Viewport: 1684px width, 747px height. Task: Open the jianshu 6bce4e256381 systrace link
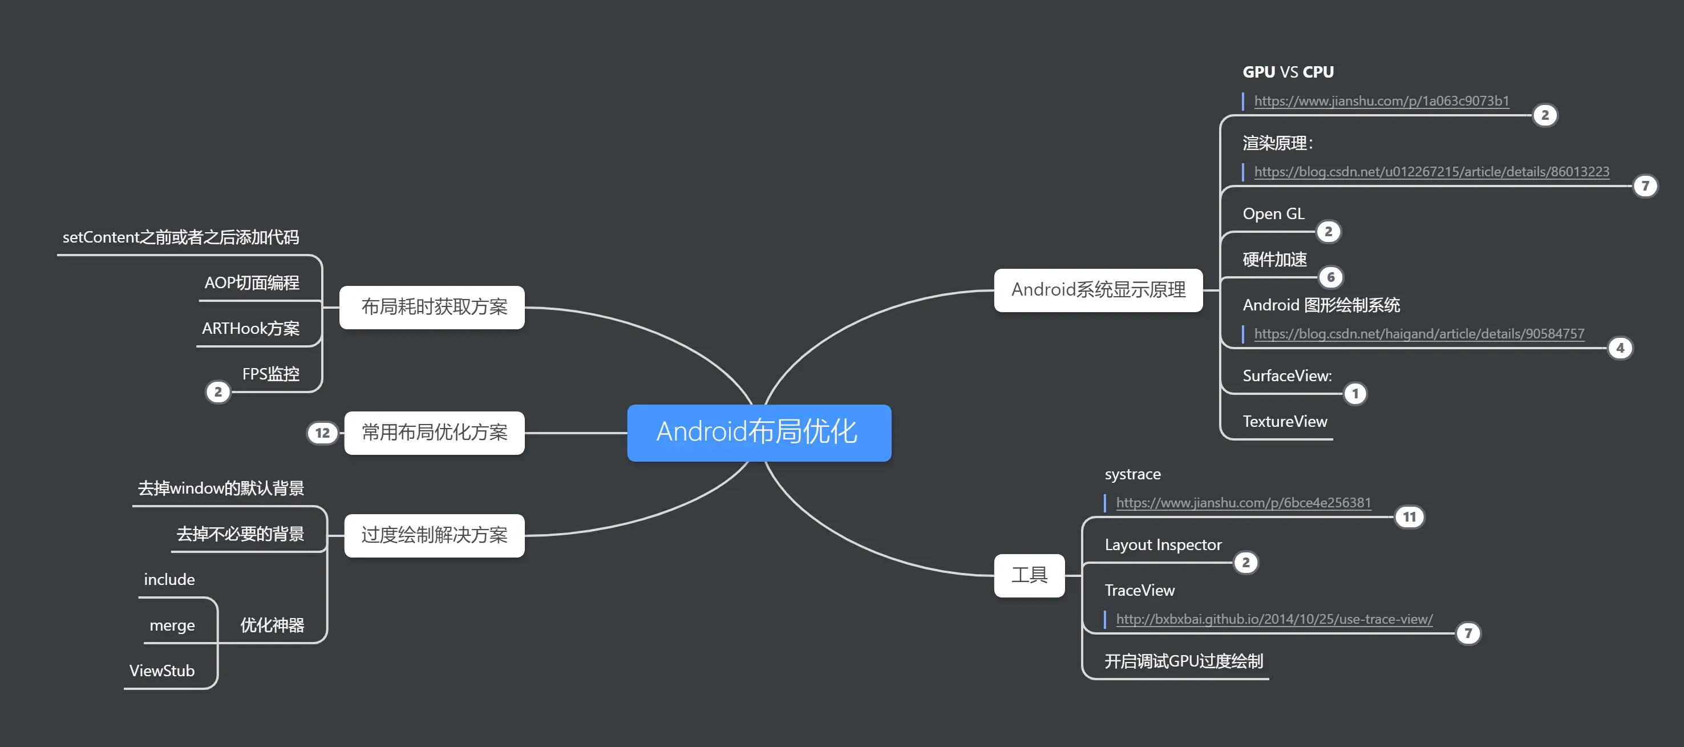1242,502
